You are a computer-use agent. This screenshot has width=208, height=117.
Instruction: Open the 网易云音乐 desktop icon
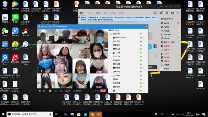click(x=15, y=59)
